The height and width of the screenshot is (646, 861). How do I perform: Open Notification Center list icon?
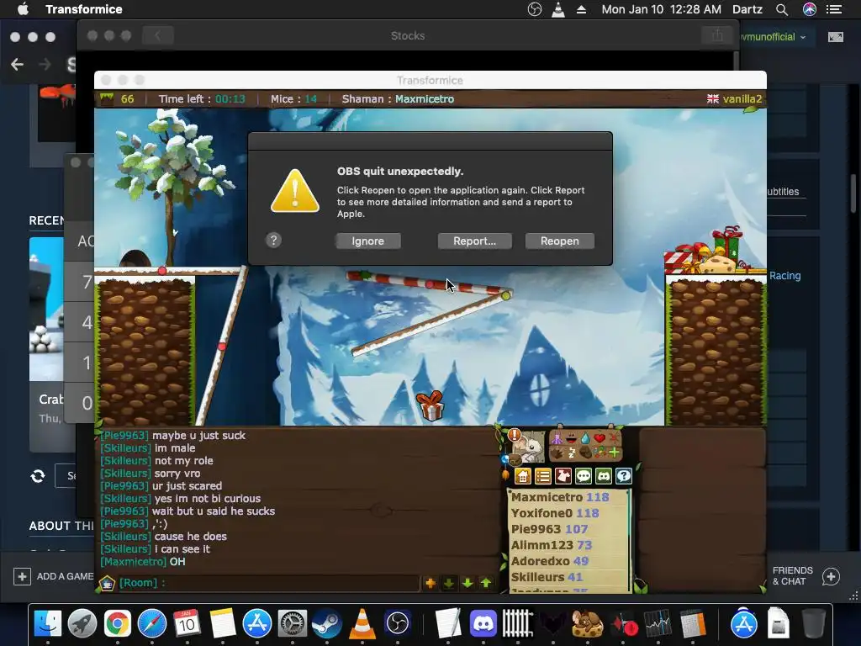[834, 9]
